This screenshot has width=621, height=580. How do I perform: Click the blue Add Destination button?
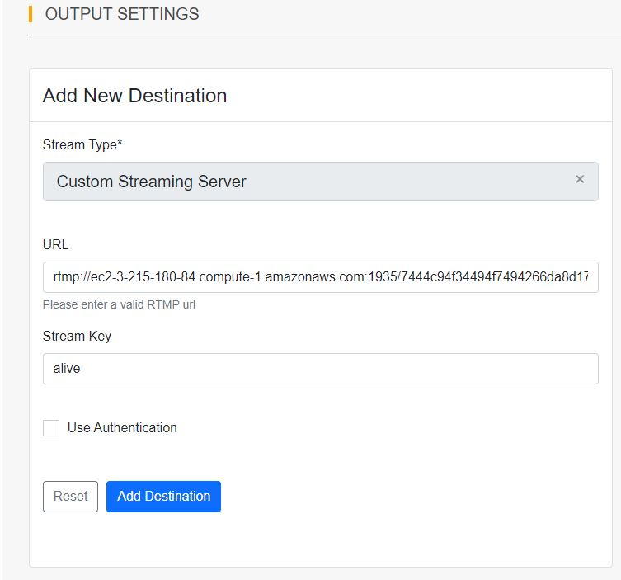click(163, 497)
